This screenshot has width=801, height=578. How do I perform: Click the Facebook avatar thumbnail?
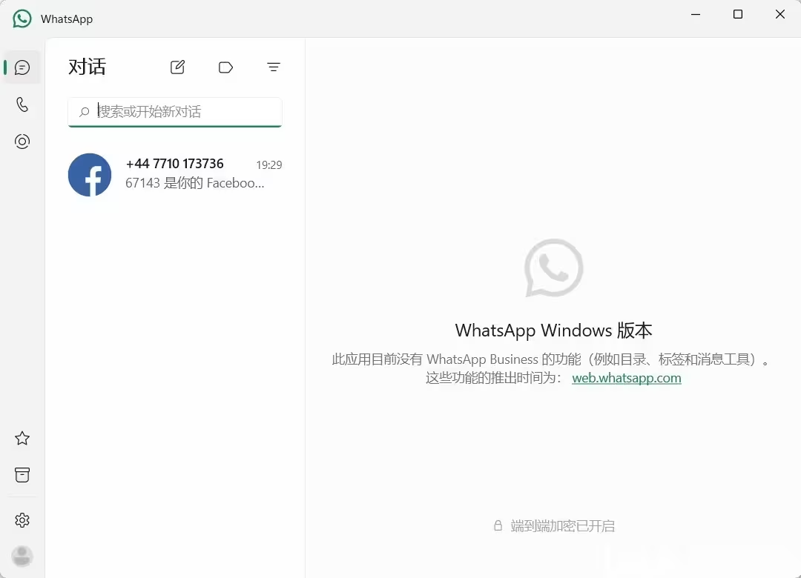[90, 175]
